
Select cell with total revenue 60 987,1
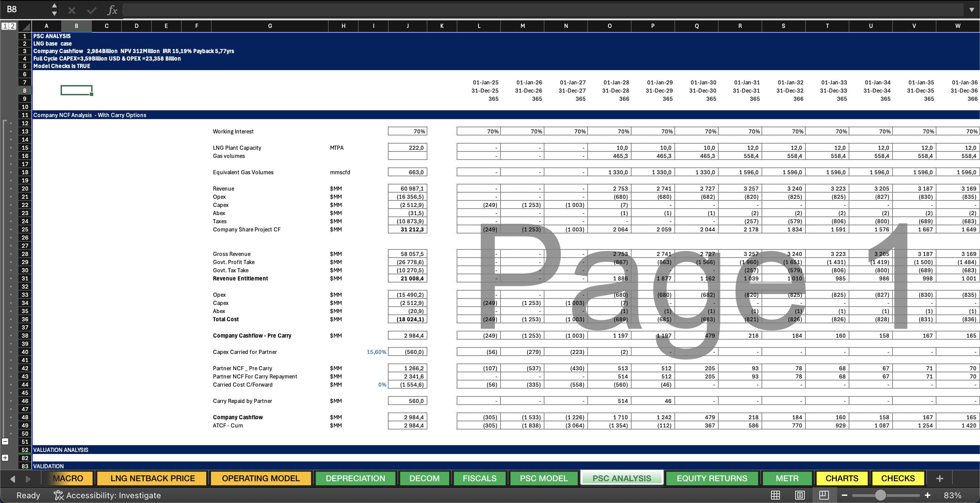pyautogui.click(x=407, y=189)
